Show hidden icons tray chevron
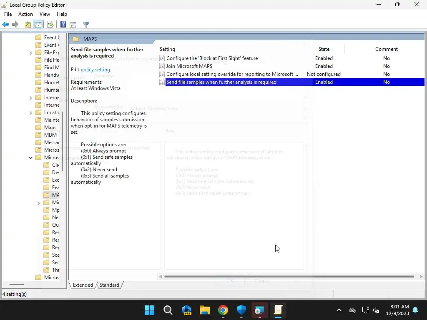The image size is (427, 320). tap(339, 310)
